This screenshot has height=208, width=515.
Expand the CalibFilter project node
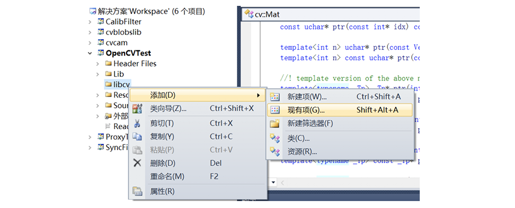[x=90, y=22]
